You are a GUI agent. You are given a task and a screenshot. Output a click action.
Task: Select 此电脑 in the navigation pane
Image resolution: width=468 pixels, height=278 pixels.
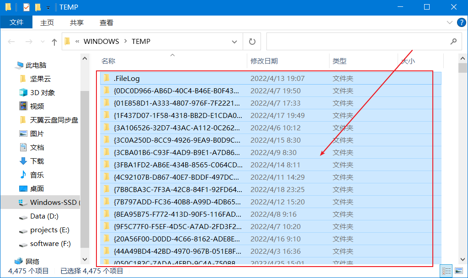[36, 65]
